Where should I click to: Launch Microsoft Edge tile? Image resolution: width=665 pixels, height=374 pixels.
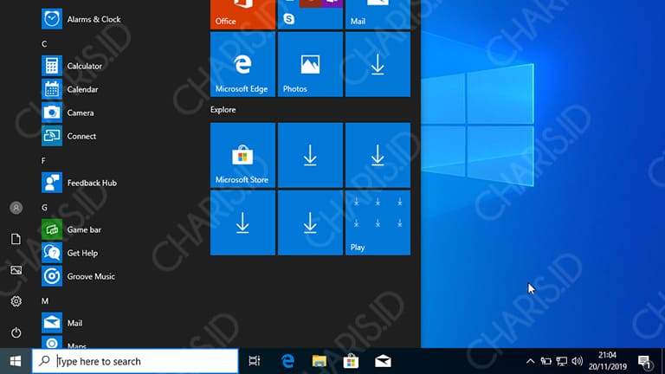click(242, 64)
